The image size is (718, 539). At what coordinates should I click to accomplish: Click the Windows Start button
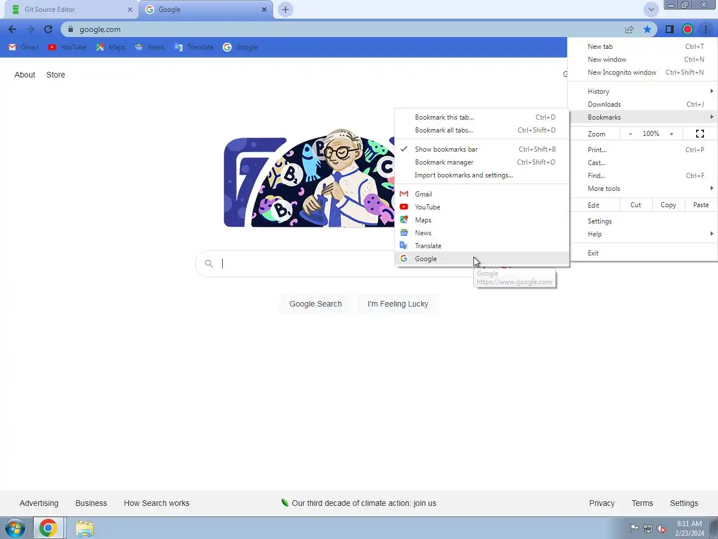(x=15, y=528)
